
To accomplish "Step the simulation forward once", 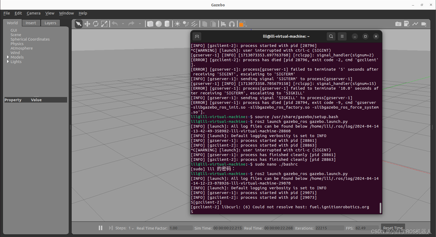I will coord(111,228).
